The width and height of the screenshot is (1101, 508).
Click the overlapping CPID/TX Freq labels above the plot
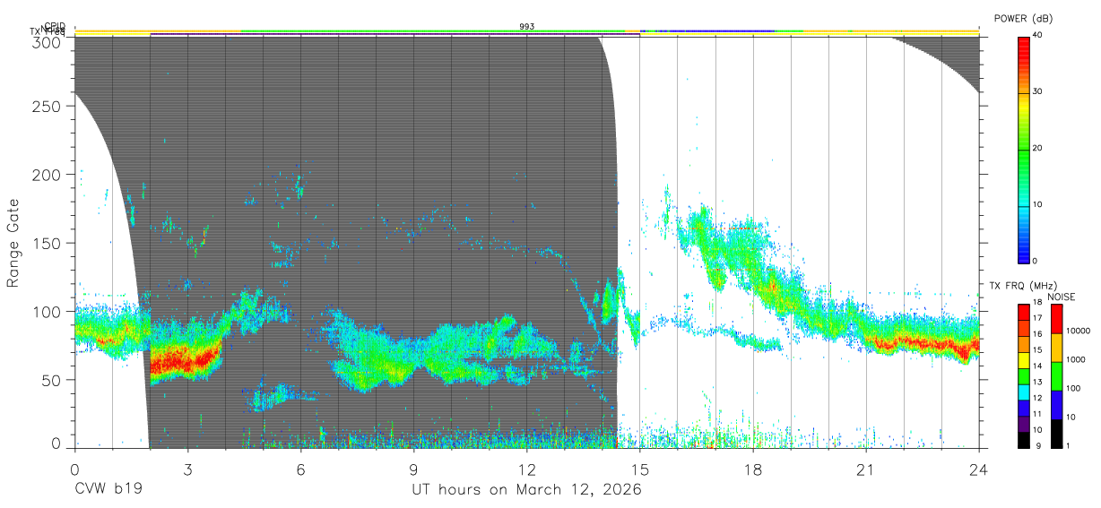coord(48,30)
